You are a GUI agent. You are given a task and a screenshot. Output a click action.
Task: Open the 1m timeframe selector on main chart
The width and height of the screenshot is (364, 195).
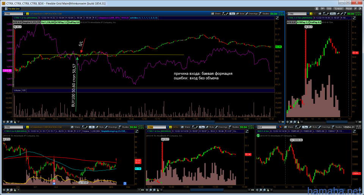tap(232, 14)
